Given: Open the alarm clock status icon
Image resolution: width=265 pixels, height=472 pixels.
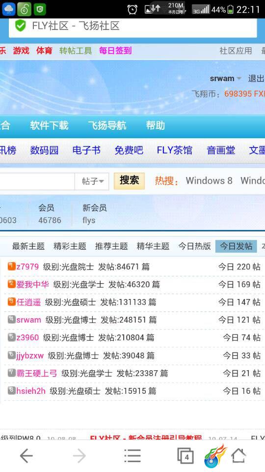Looking at the screenshot, I should 132,10.
